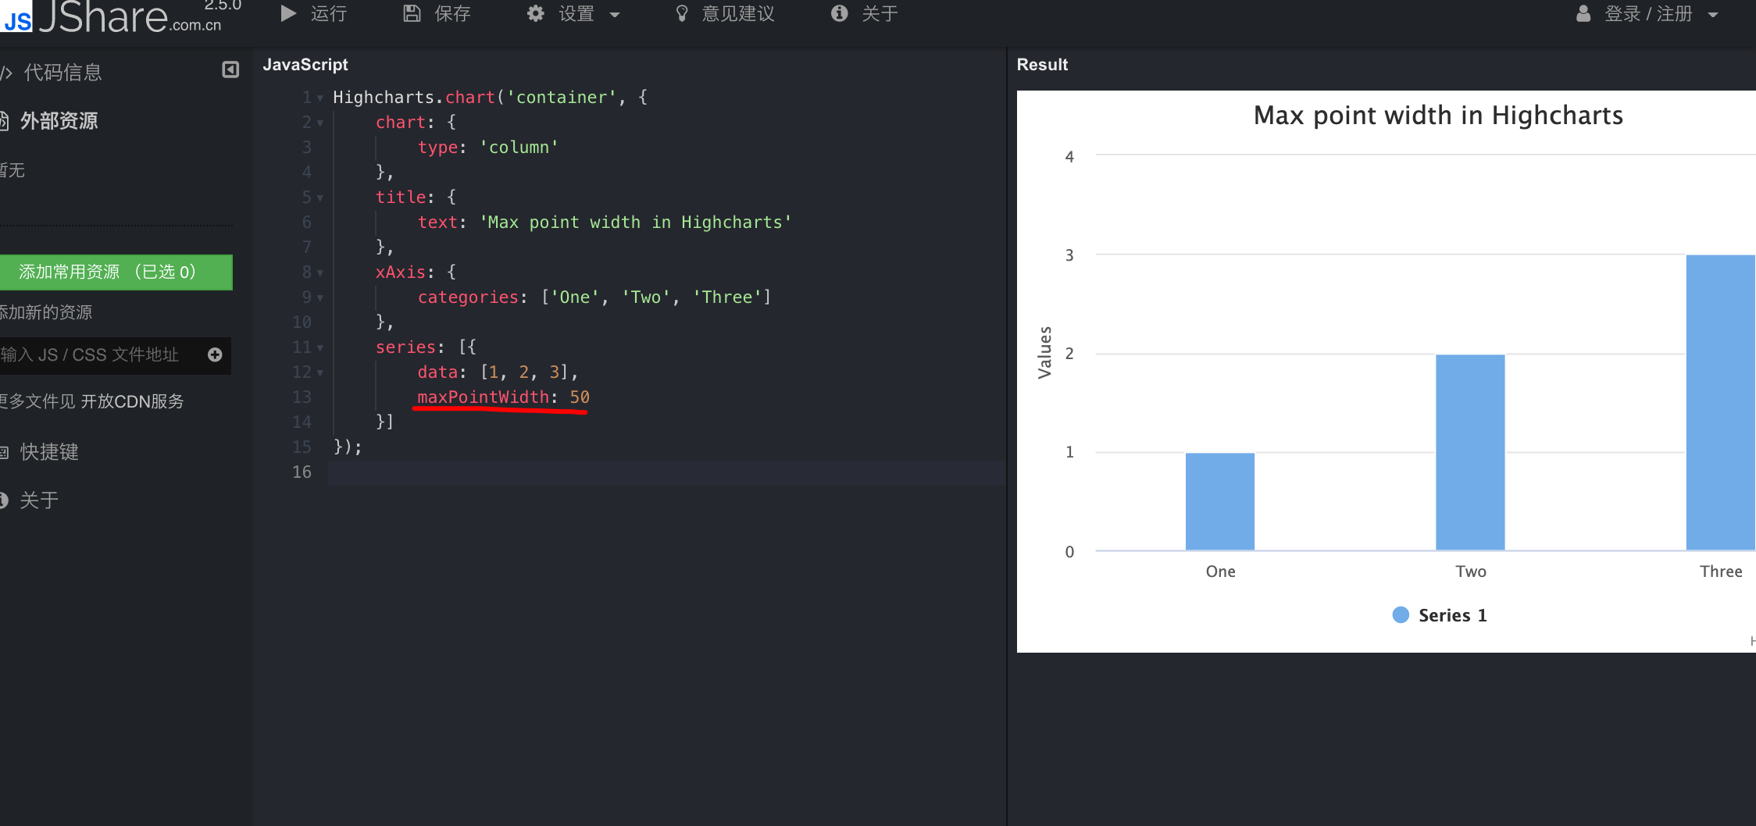Click the type: 'column' code line
Screen dimensions: 1756x826
(x=488, y=148)
